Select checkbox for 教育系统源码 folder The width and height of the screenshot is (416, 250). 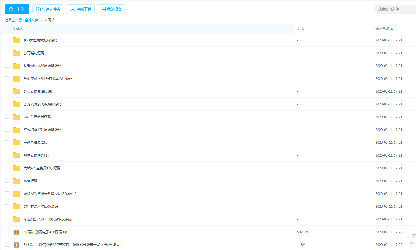tap(7, 53)
